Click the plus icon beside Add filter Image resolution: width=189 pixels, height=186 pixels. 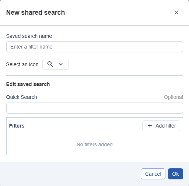(x=150, y=126)
